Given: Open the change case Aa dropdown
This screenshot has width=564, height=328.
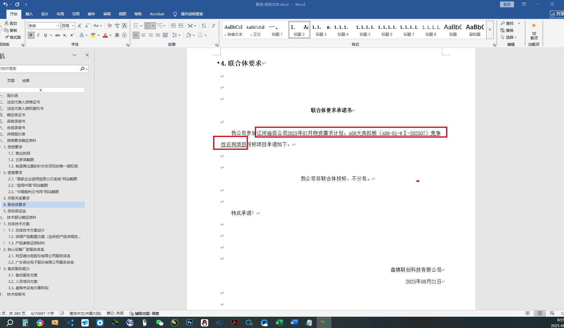Looking at the screenshot, I should (98, 26).
